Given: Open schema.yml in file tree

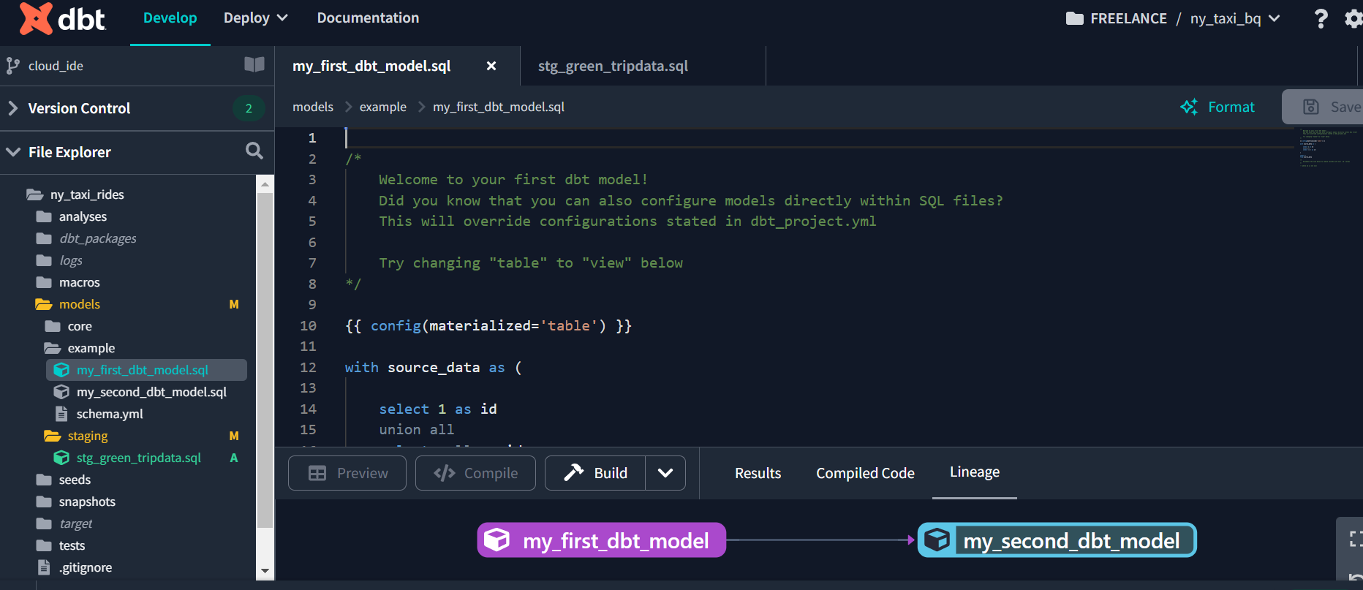Looking at the screenshot, I should [110, 414].
